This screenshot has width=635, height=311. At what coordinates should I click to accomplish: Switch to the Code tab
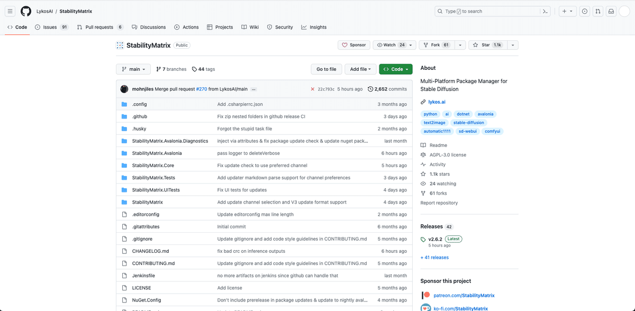click(x=17, y=27)
